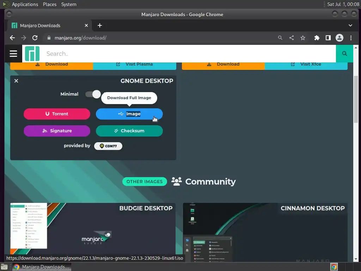Click the Chrome tray icon at bottom right

click(x=334, y=267)
